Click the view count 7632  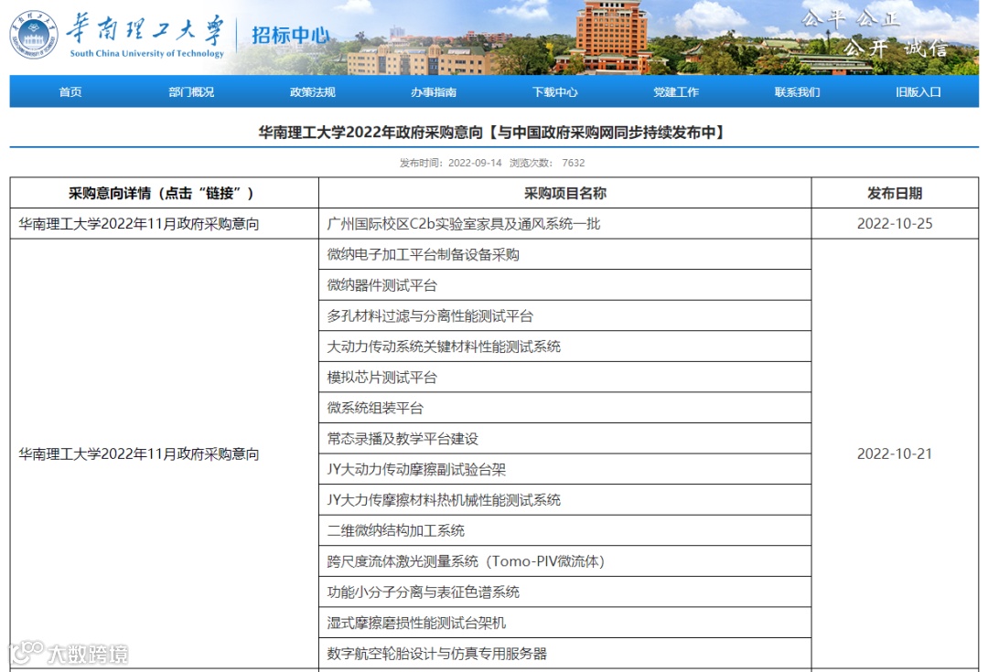point(574,163)
